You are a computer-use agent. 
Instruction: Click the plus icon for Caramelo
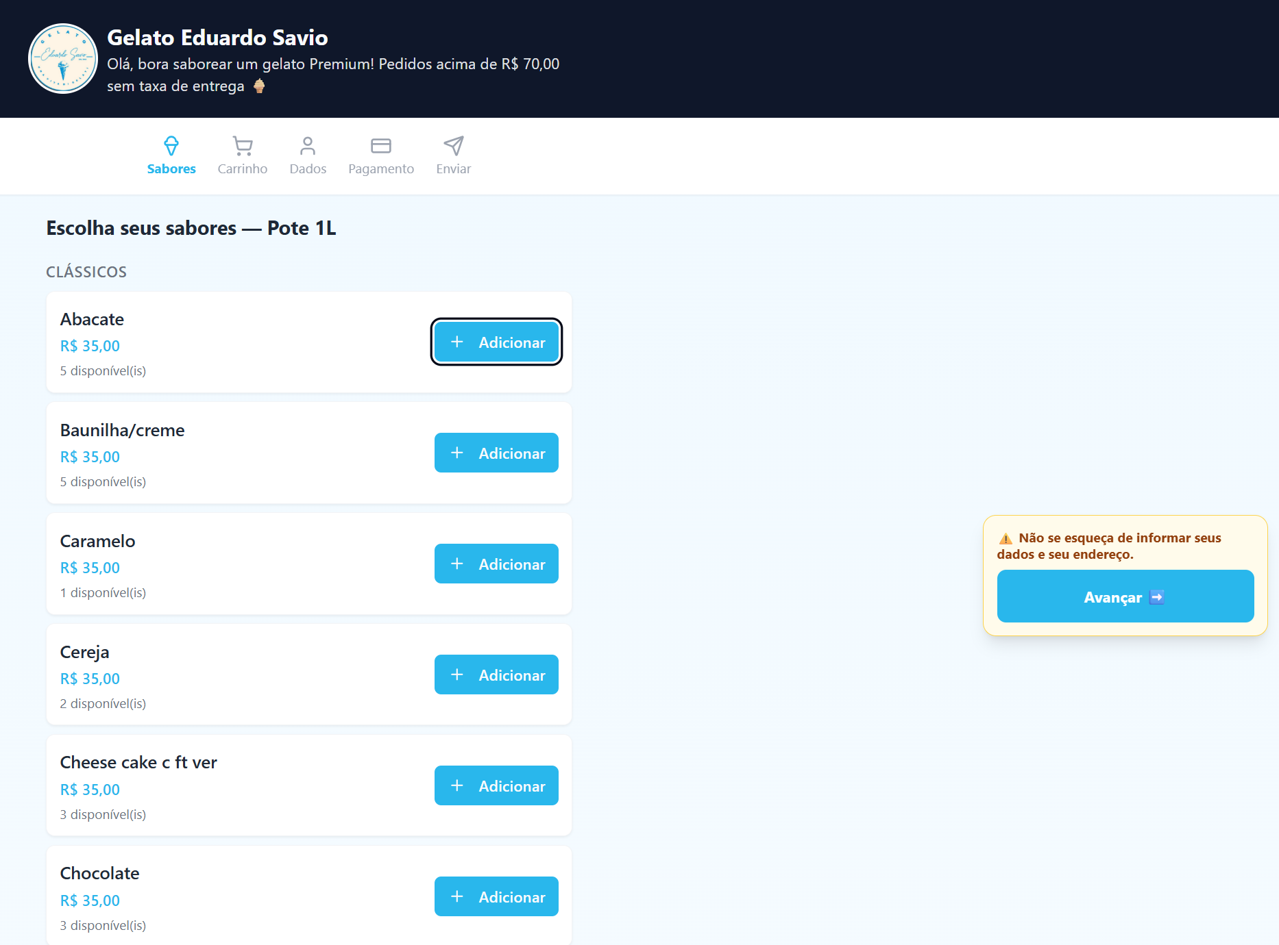[x=457, y=564]
